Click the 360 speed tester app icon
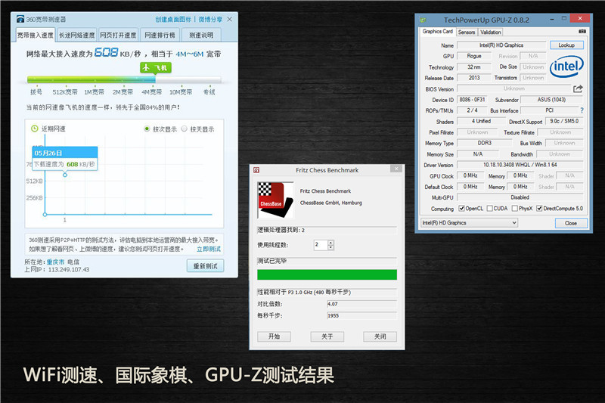 (20, 19)
